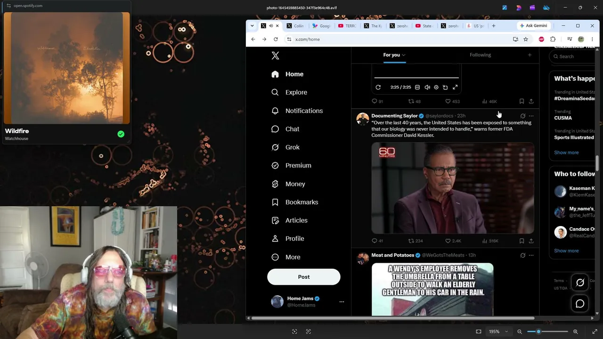This screenshot has width=603, height=339.
Task: Open the Premium page
Action: [x=292, y=165]
